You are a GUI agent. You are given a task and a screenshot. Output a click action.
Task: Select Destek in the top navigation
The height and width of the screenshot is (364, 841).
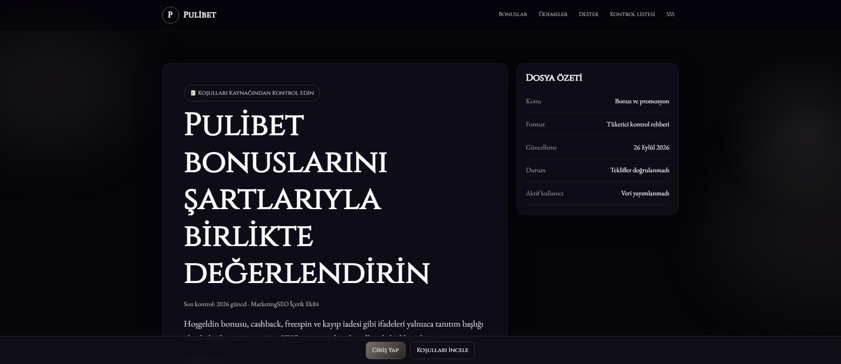point(588,14)
